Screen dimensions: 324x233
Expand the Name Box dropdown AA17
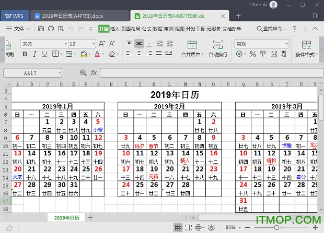60,73
